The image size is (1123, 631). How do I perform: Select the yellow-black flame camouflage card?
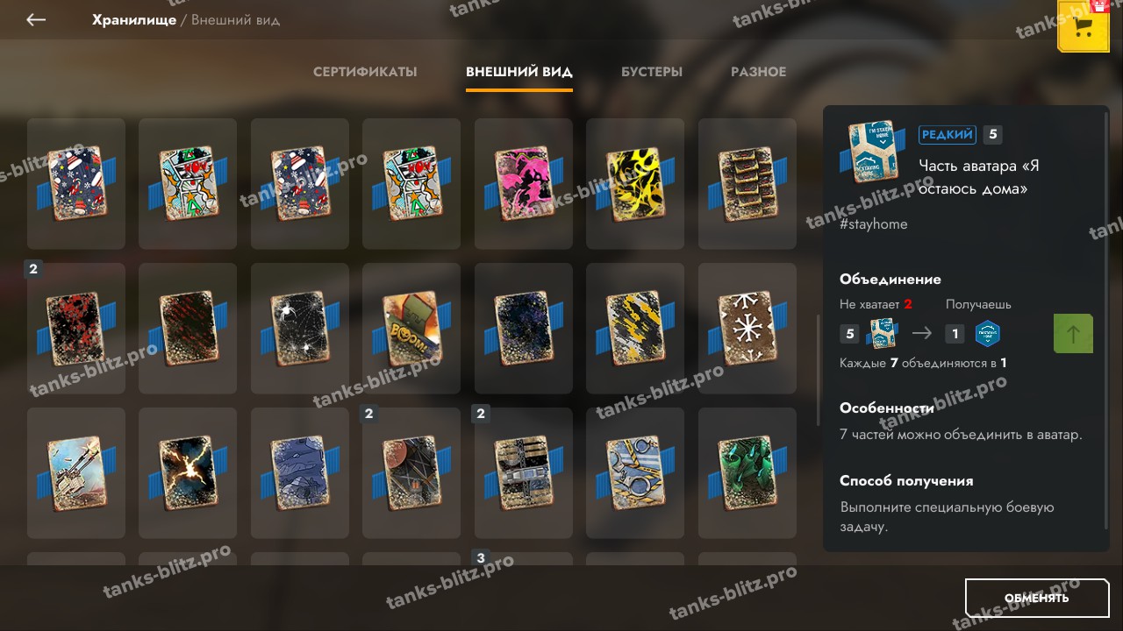(635, 183)
